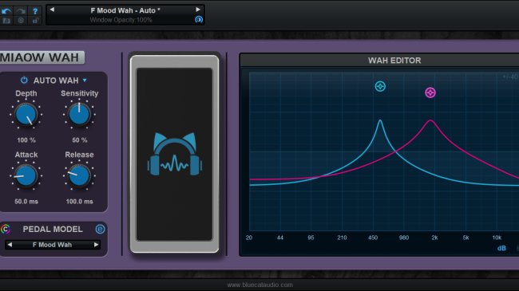Click the Window Opacity:100% text

pos(121,20)
